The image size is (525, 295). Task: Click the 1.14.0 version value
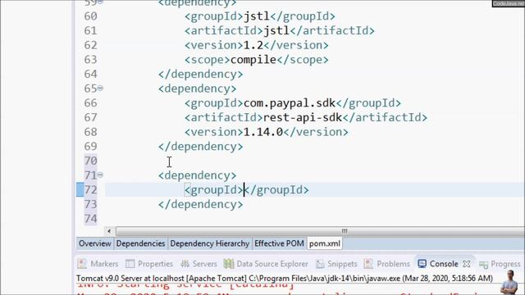point(263,132)
